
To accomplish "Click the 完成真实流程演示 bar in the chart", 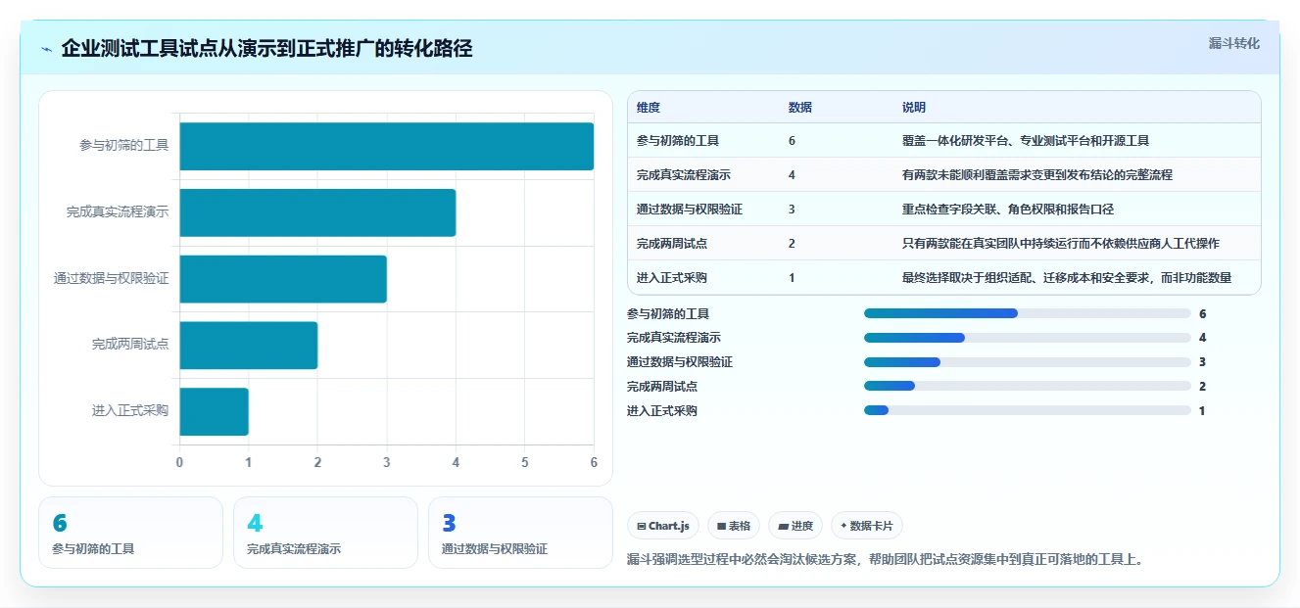I will [317, 212].
